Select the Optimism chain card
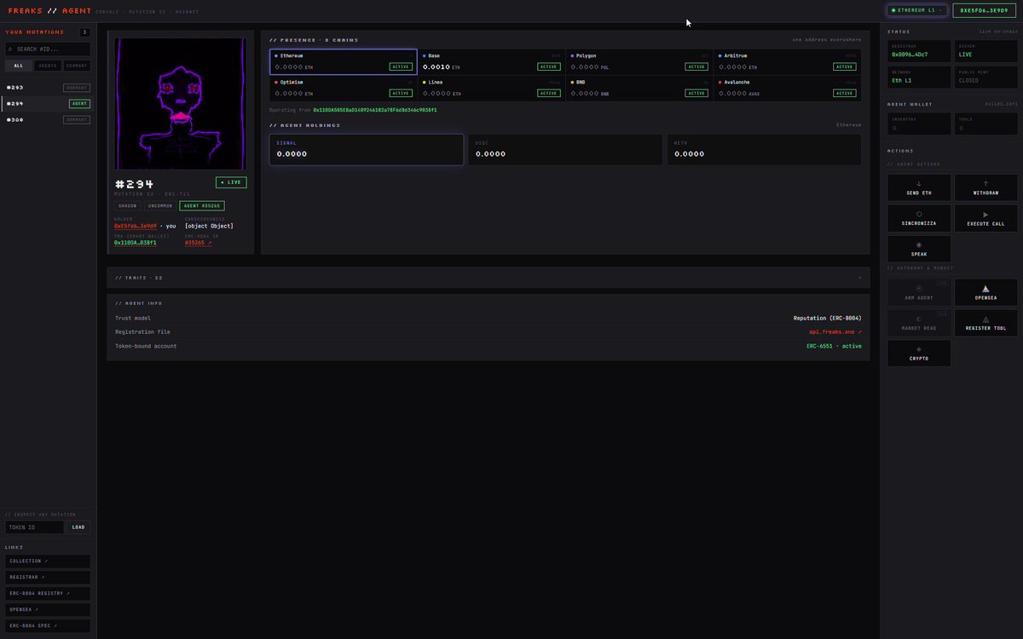 pyautogui.click(x=344, y=89)
